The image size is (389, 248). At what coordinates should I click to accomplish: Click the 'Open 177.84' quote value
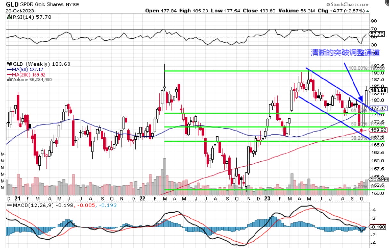click(x=161, y=11)
